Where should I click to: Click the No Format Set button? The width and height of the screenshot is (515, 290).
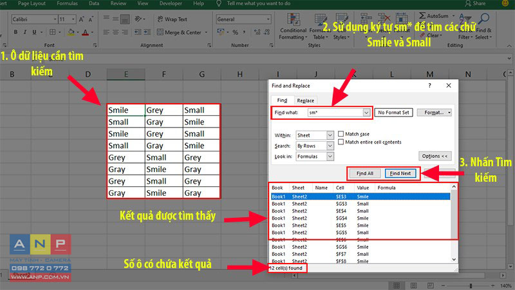click(x=393, y=112)
